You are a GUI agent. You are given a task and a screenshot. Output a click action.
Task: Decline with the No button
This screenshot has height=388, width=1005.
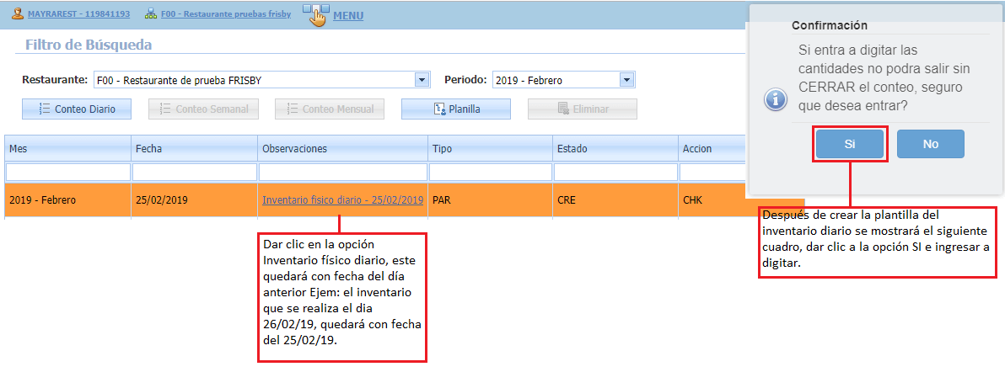[x=931, y=144]
